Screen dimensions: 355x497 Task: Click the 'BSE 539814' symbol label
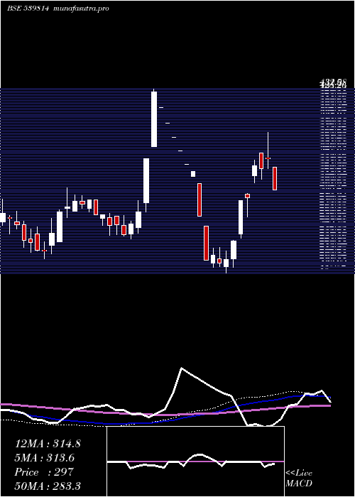28,9
